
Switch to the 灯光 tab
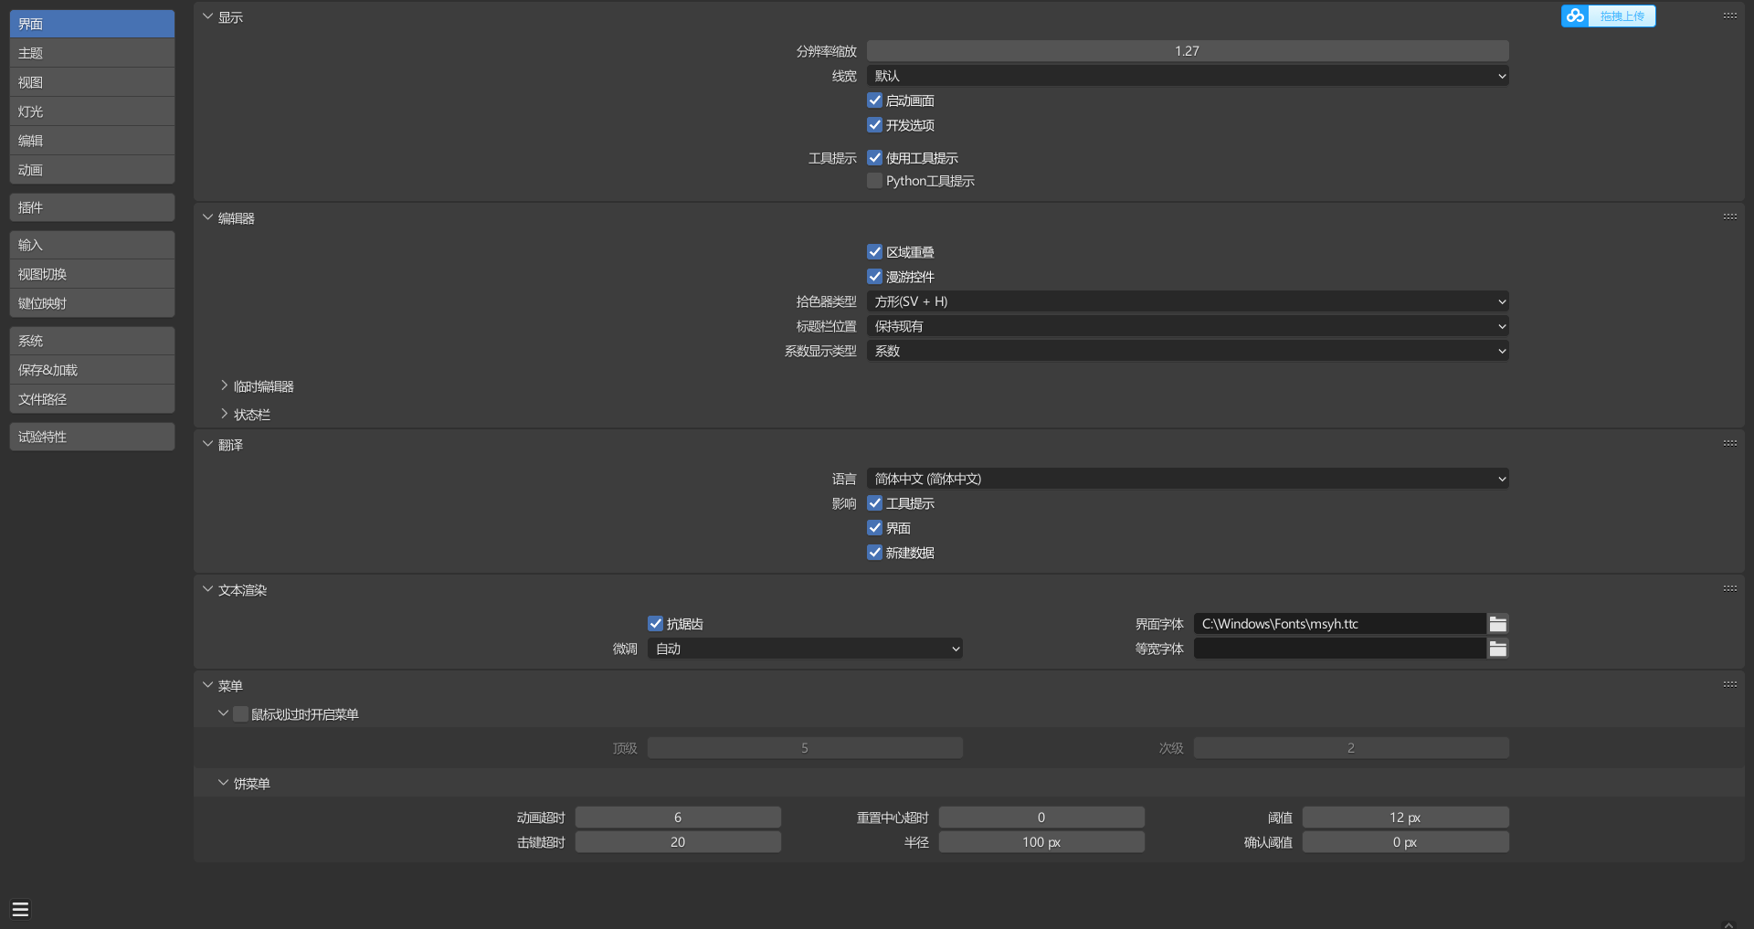pos(92,111)
